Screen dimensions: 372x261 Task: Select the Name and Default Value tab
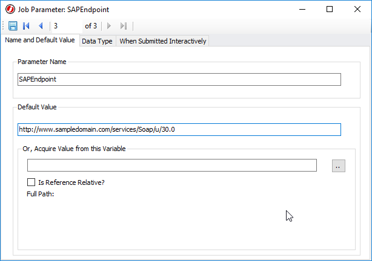pos(40,40)
